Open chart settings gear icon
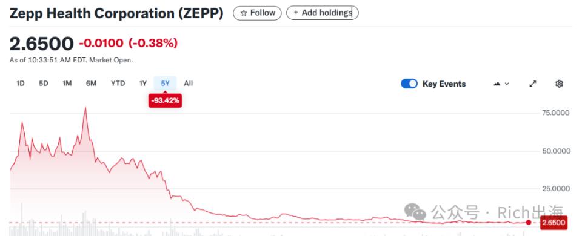 [559, 84]
